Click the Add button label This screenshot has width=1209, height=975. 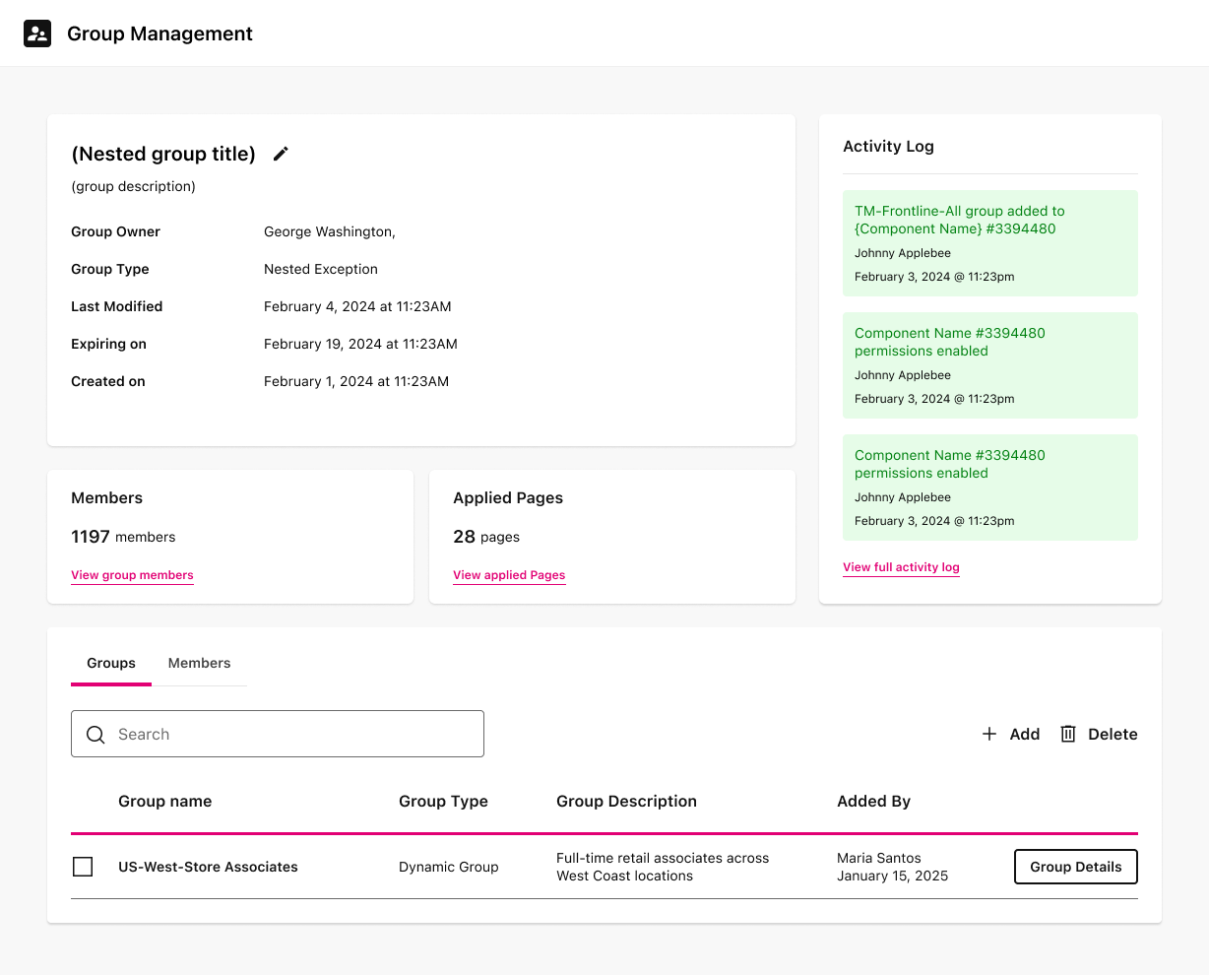(1025, 735)
